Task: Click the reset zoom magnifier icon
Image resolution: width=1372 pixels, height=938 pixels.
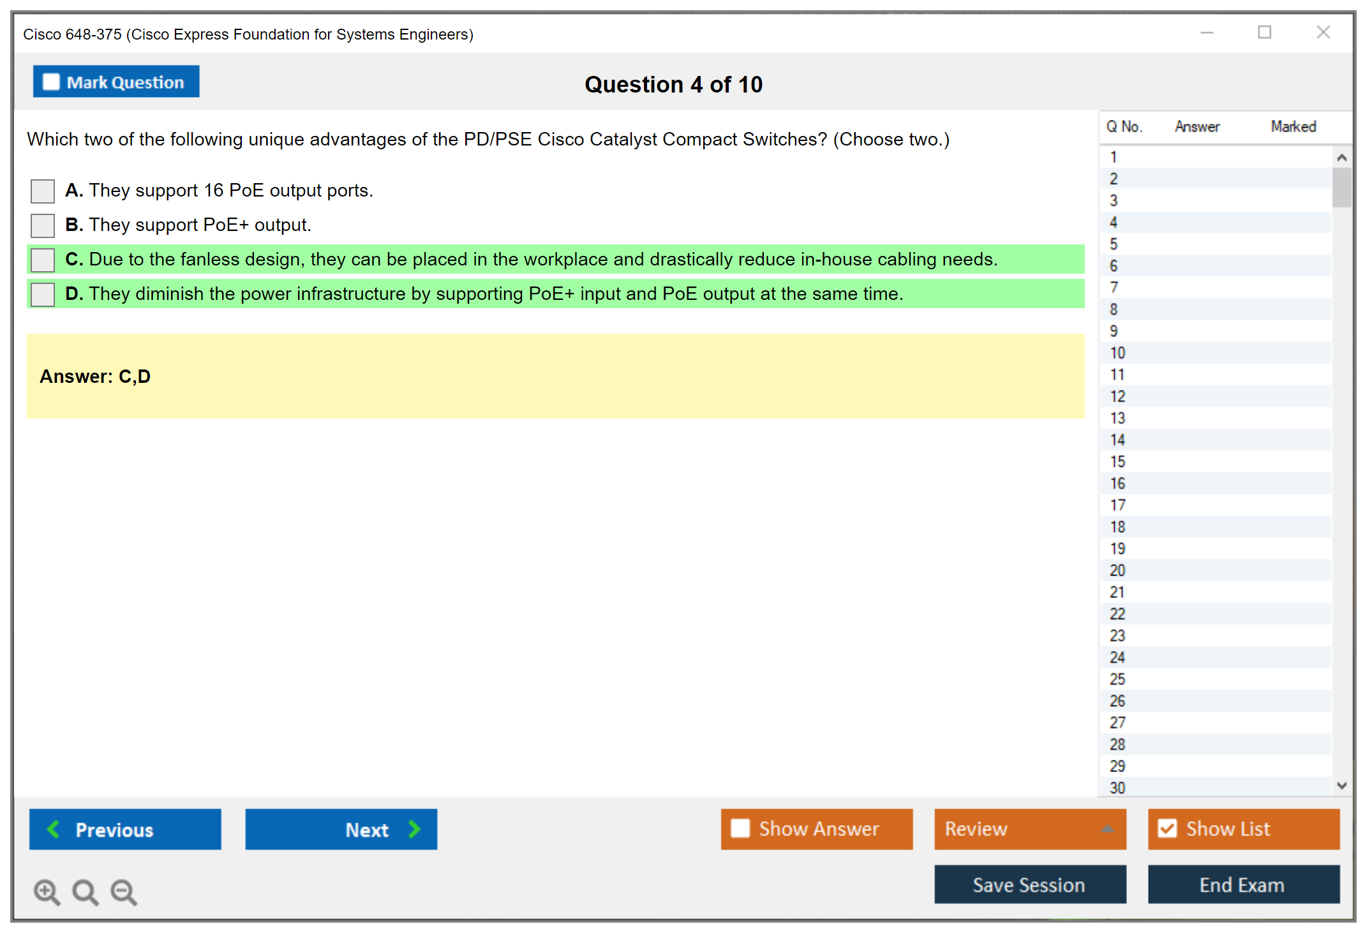Action: coord(85,891)
